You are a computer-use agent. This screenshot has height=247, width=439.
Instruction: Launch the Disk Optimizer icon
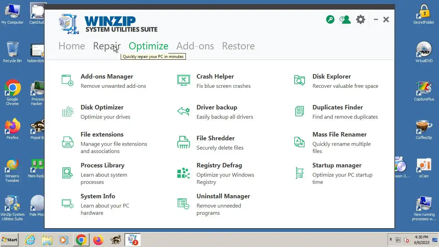coord(68,111)
